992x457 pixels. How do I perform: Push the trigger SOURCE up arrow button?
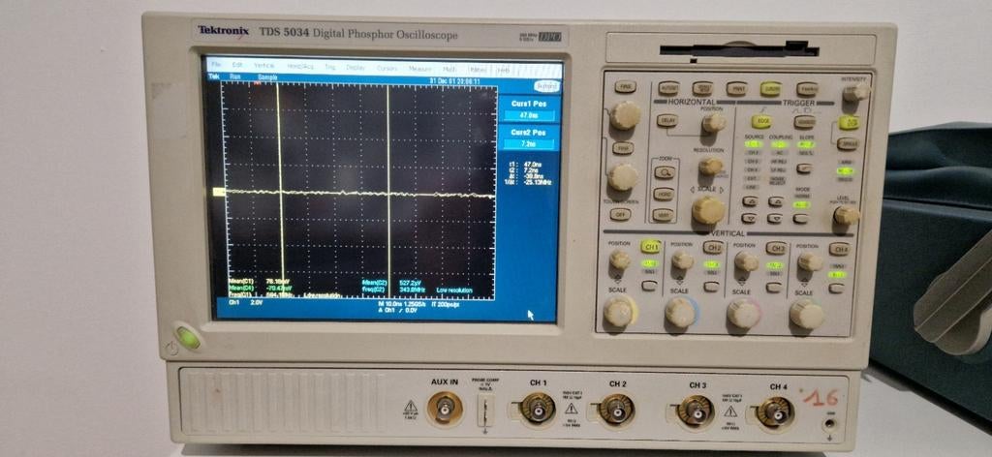[750, 201]
